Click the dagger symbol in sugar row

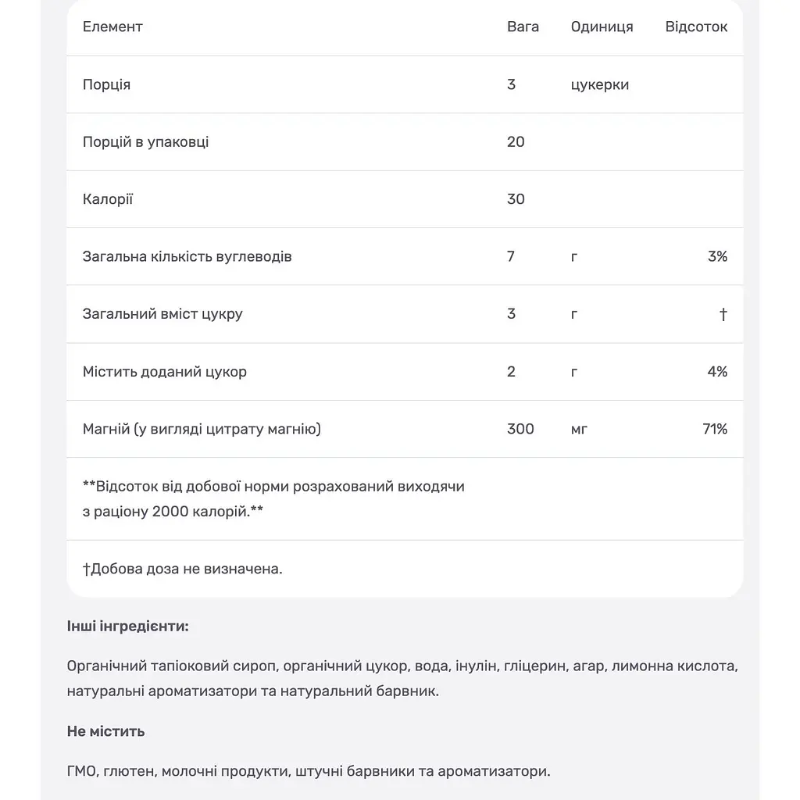(723, 314)
